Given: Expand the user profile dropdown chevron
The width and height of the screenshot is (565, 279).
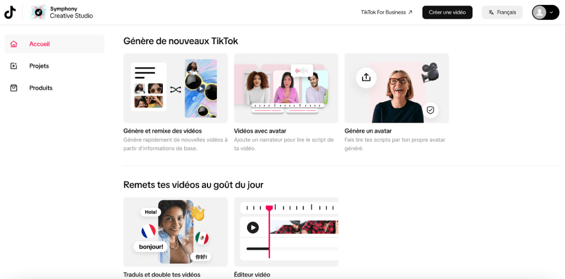Looking at the screenshot, I should [x=551, y=12].
